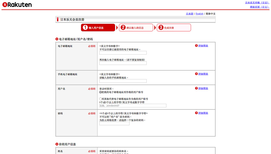Click help icon in mobile email row
271x154 pixels.
pyautogui.click(x=196, y=74)
